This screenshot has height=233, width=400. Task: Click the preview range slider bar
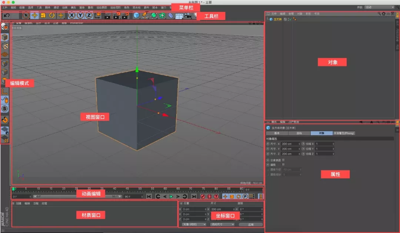(x=77, y=196)
